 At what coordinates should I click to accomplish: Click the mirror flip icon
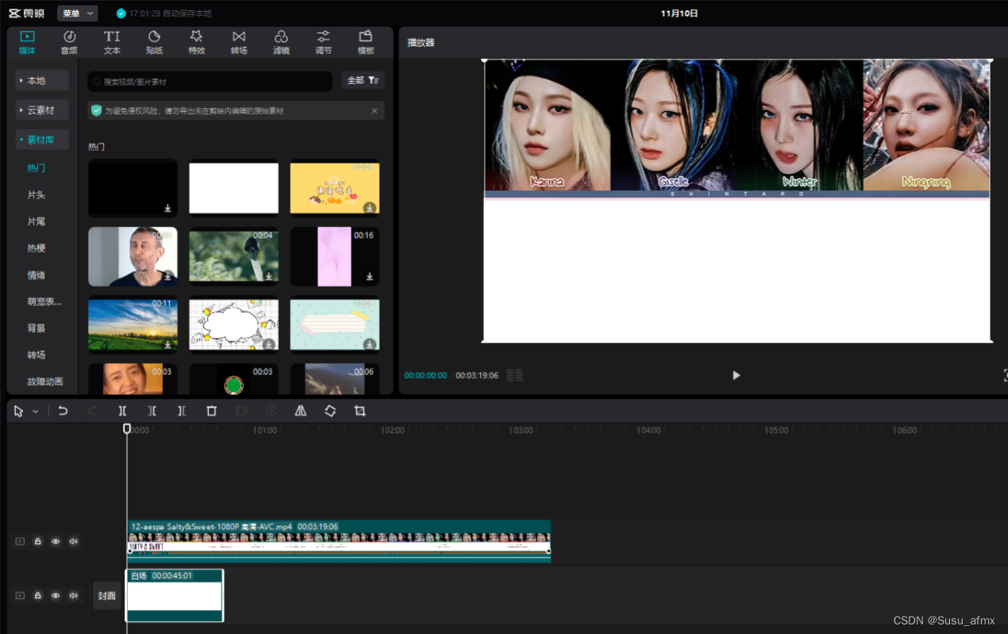coord(300,411)
